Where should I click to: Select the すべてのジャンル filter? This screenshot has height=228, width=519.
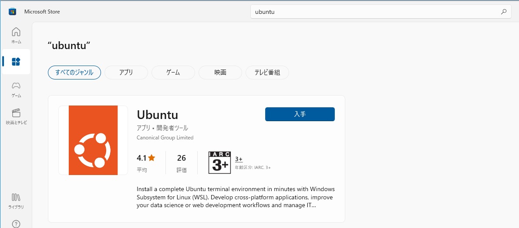pyautogui.click(x=74, y=73)
